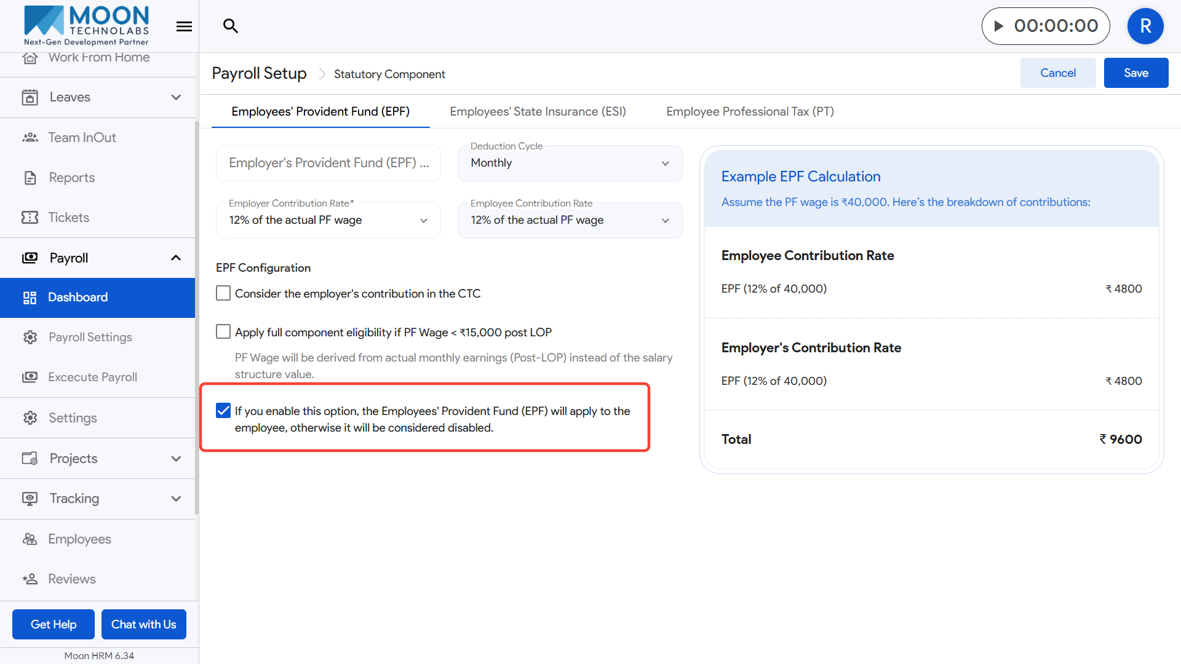Open Employees icon in sidebar
The image size is (1181, 664).
[x=30, y=539]
